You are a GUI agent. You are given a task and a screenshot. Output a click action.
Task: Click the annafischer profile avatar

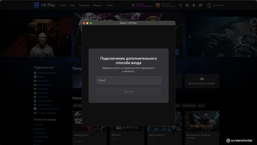209,5
